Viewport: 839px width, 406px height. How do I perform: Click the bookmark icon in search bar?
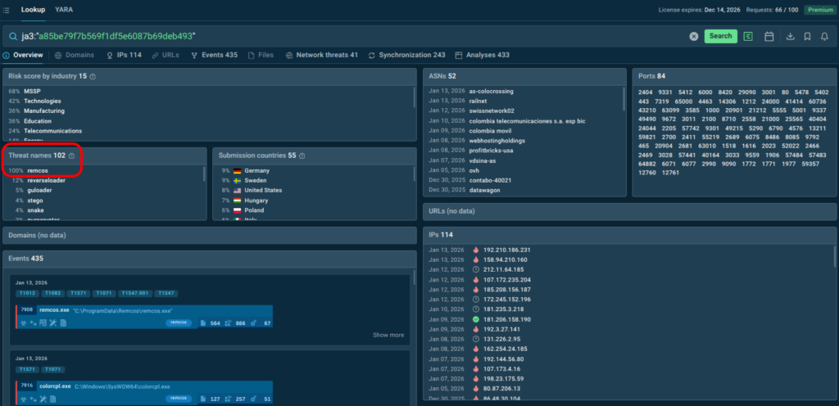point(807,36)
